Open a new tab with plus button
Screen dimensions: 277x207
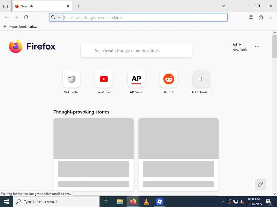coord(78,6)
